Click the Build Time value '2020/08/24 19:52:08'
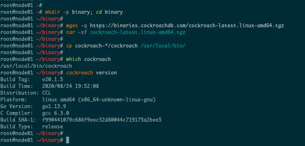Screen dimensions: 305x146 (71, 86)
